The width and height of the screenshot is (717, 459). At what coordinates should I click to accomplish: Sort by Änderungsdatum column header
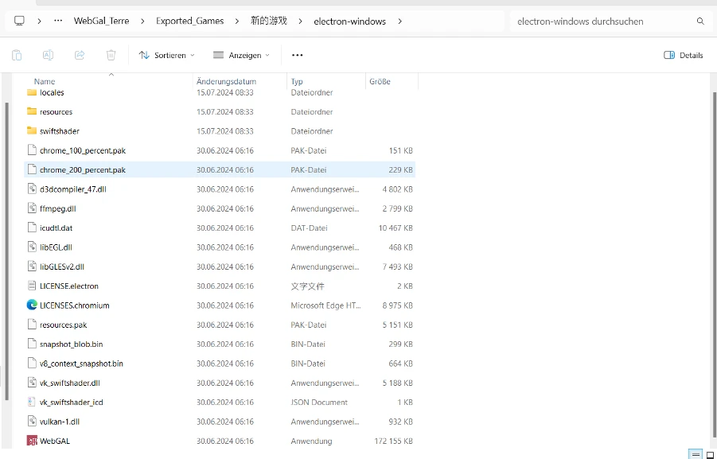(x=226, y=81)
